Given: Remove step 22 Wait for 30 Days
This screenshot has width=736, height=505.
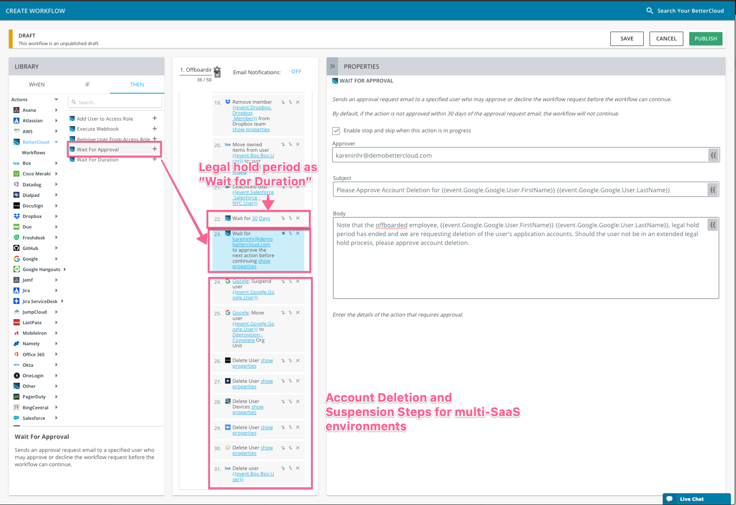Looking at the screenshot, I should click(298, 218).
